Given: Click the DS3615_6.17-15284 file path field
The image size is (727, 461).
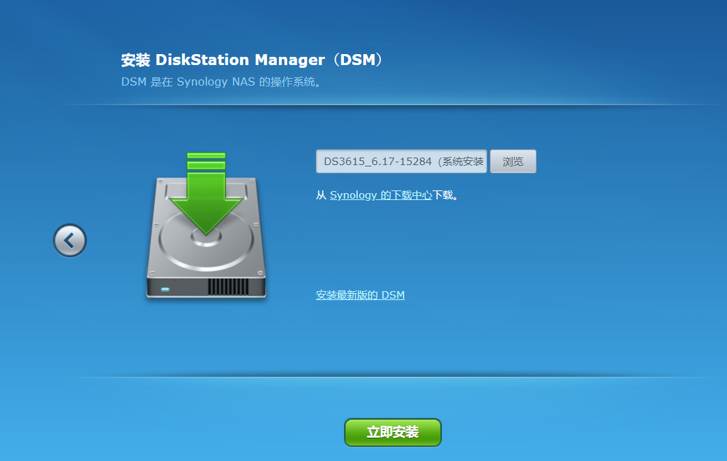Looking at the screenshot, I should point(402,161).
